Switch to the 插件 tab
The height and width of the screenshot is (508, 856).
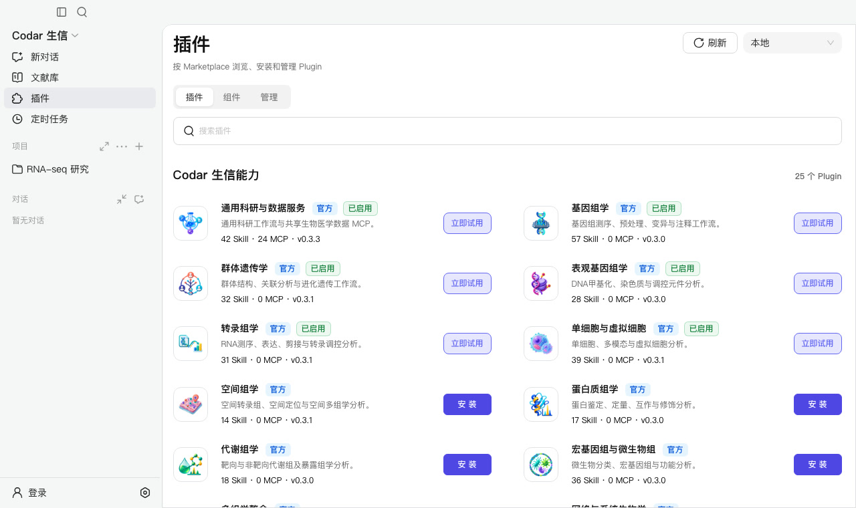pos(195,97)
